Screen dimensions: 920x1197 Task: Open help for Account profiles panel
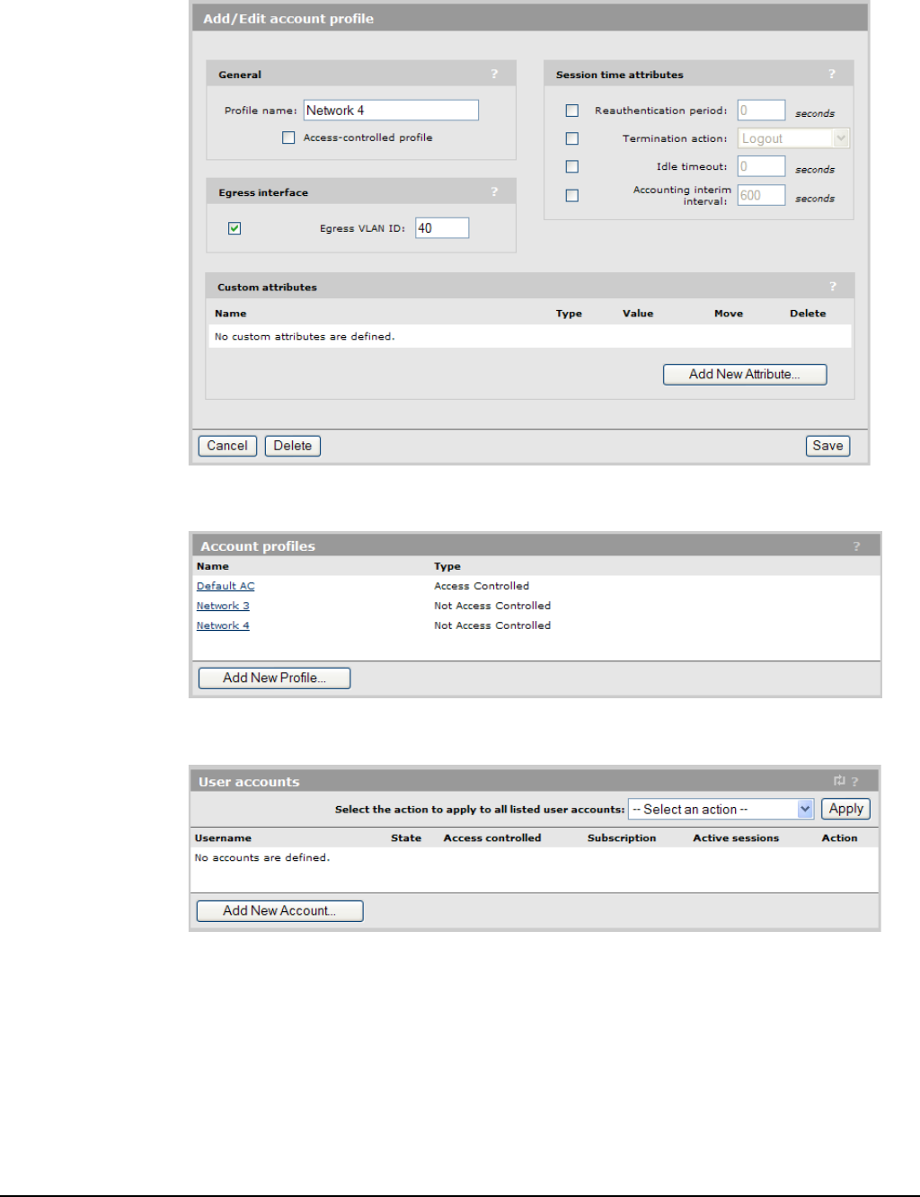coord(856,546)
